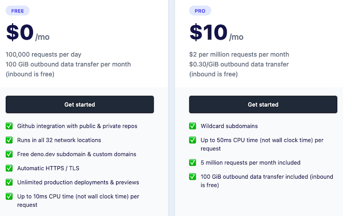Click checkmark next to 10ms CPU time
This screenshot has width=343, height=216.
[9, 196]
